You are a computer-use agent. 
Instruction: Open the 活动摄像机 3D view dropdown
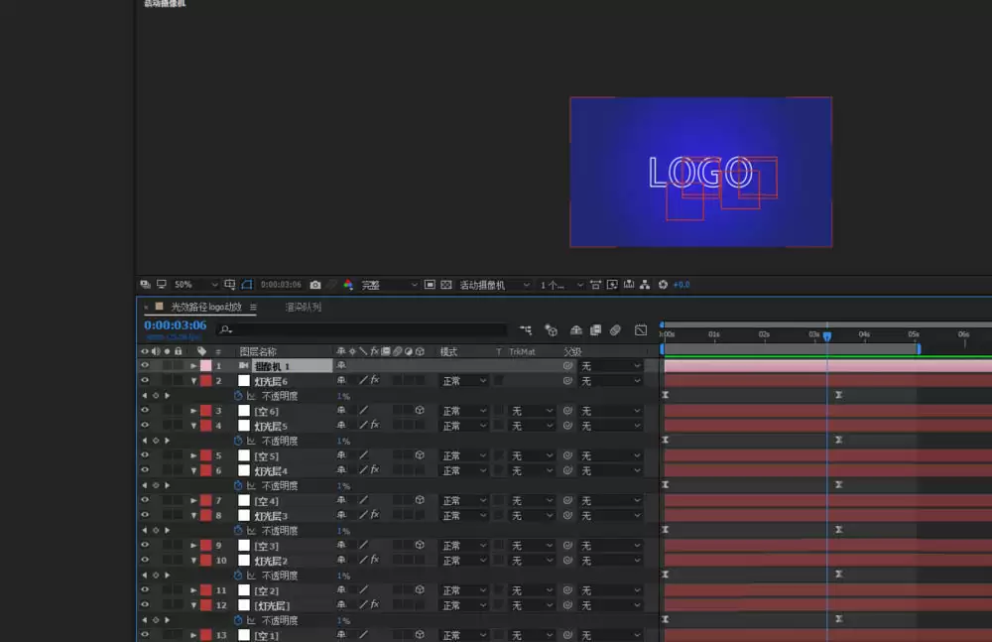(x=495, y=285)
